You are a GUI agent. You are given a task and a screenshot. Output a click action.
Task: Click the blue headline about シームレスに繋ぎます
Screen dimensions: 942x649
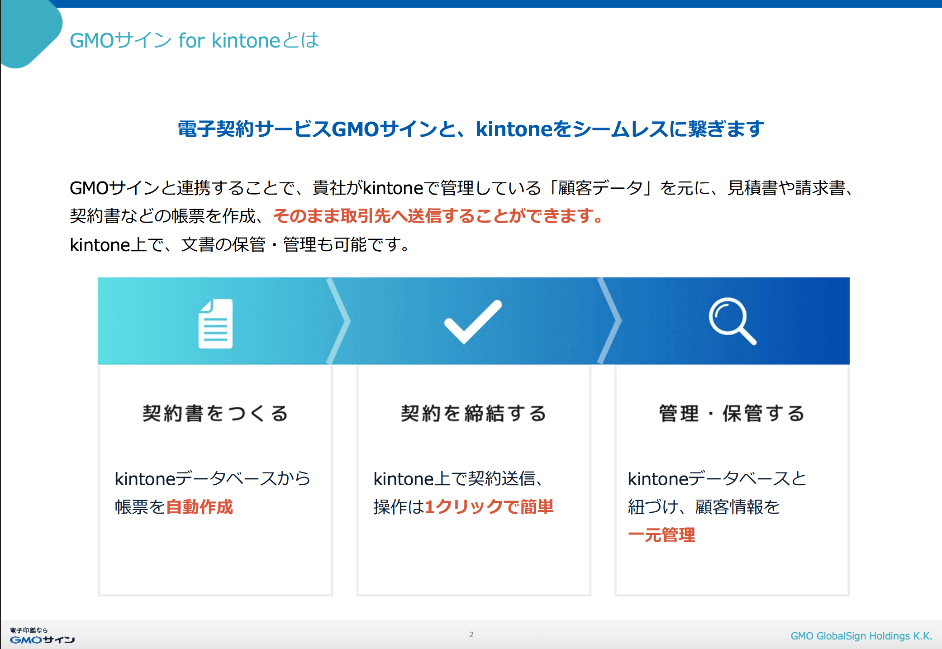pyautogui.click(x=471, y=129)
